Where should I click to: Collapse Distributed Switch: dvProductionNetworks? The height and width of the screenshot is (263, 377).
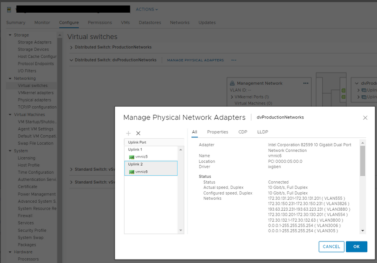[x=71, y=60]
